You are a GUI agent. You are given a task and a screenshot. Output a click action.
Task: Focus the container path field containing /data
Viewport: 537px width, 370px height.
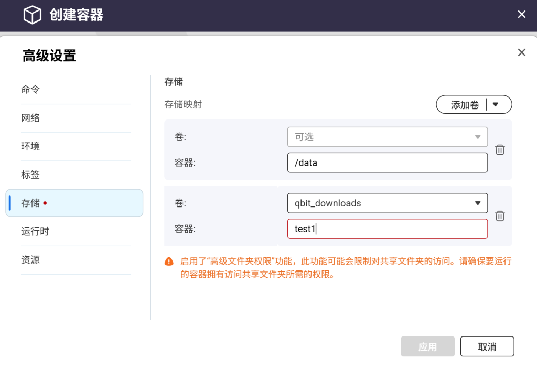coord(387,162)
